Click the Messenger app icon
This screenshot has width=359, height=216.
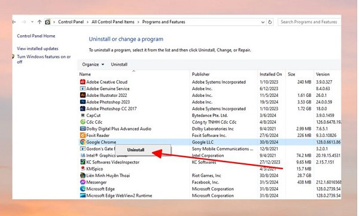coord(83,182)
